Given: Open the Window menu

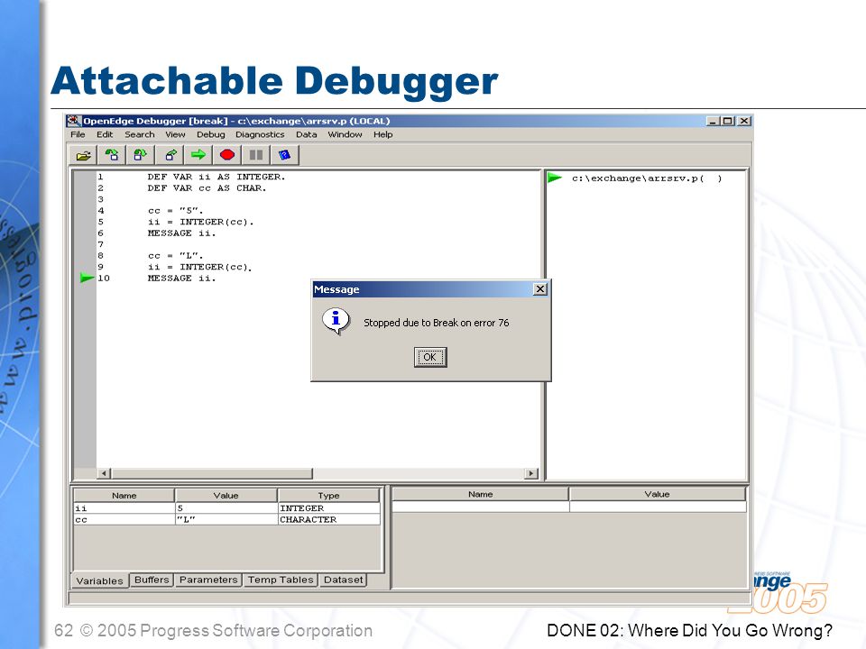Looking at the screenshot, I should tap(345, 134).
